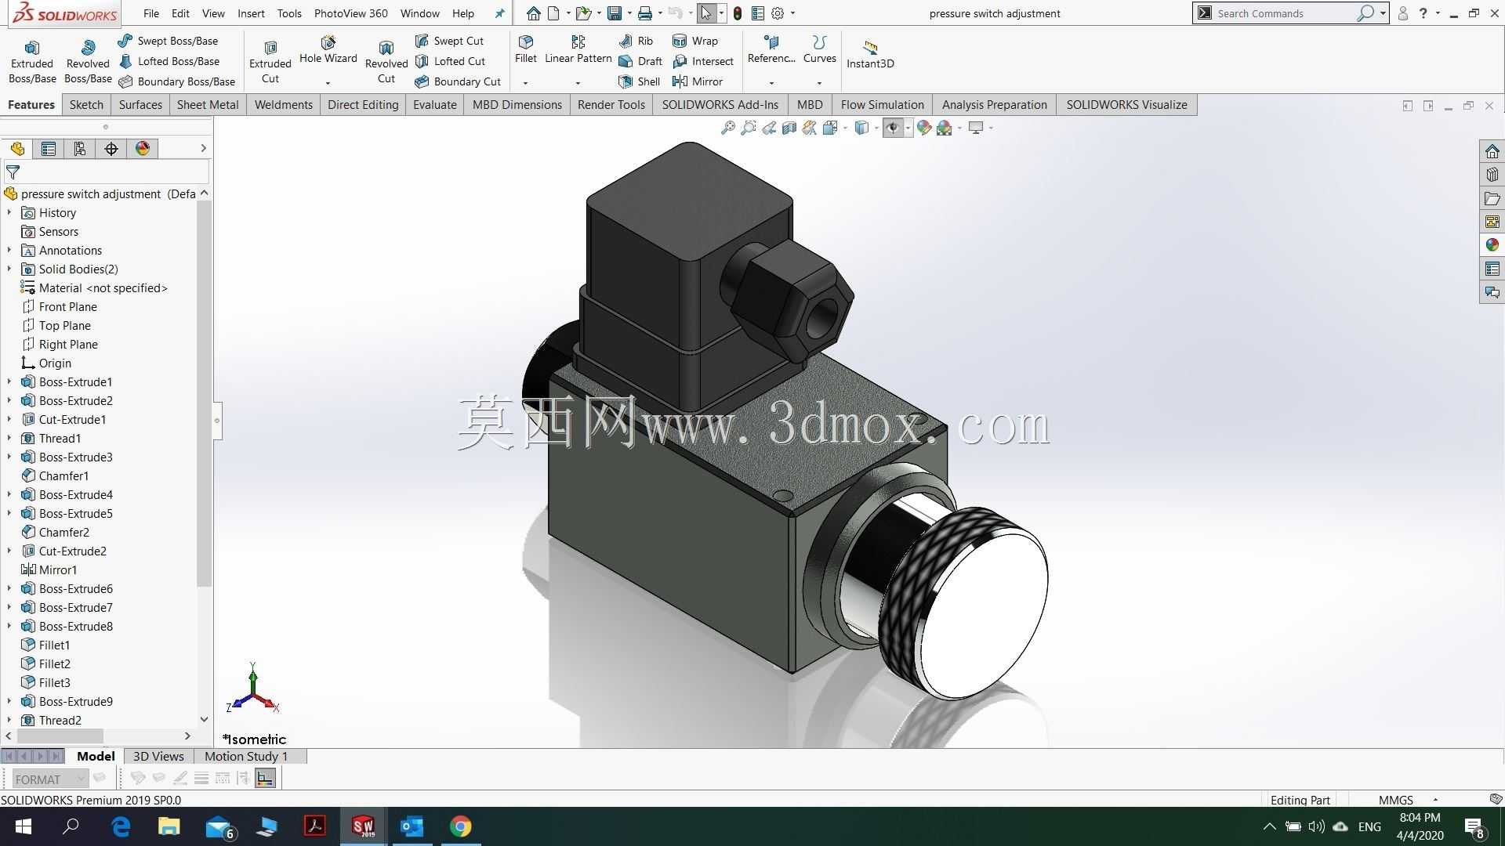Pick the Boundary Boss/Base tool

(x=177, y=81)
